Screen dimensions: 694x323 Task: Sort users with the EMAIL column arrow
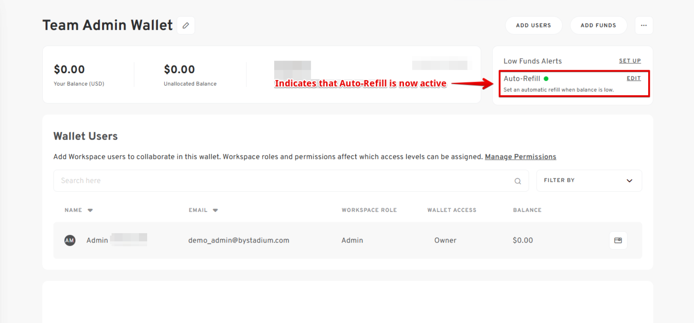pyautogui.click(x=215, y=210)
